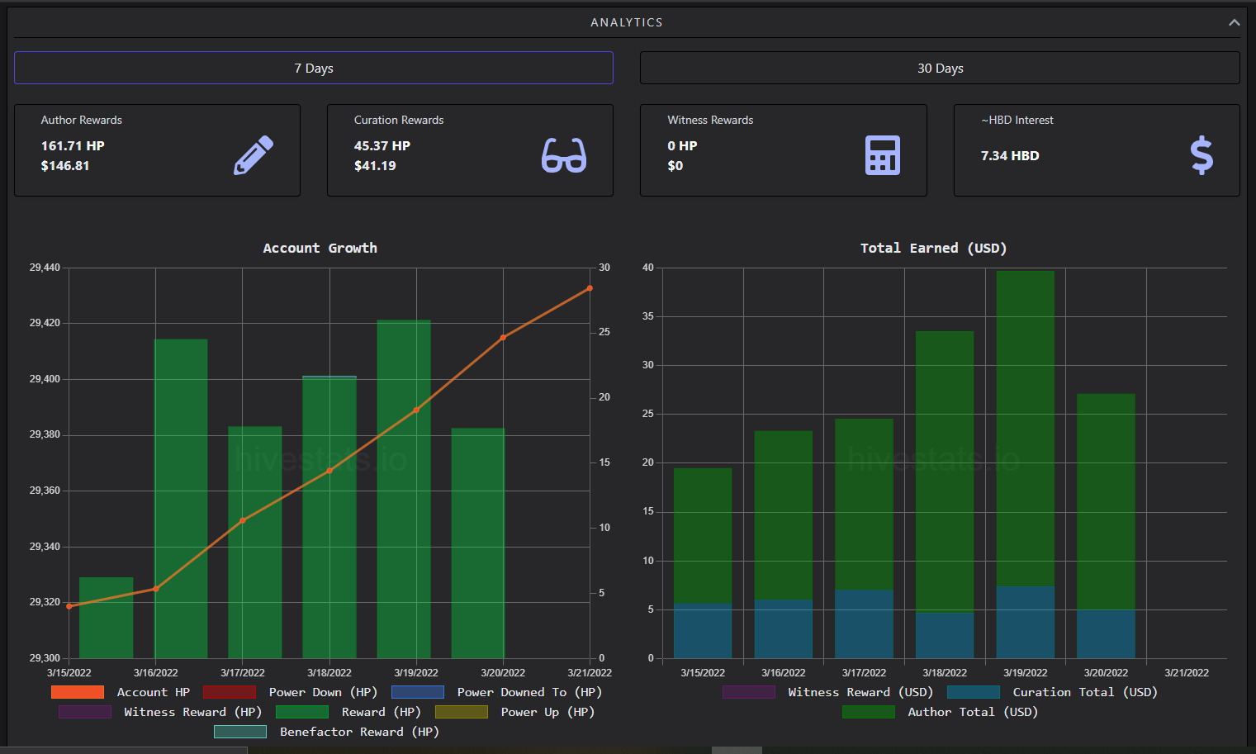Click the pencil icon in Author Rewards
Screen dimensions: 1256x754
point(254,155)
